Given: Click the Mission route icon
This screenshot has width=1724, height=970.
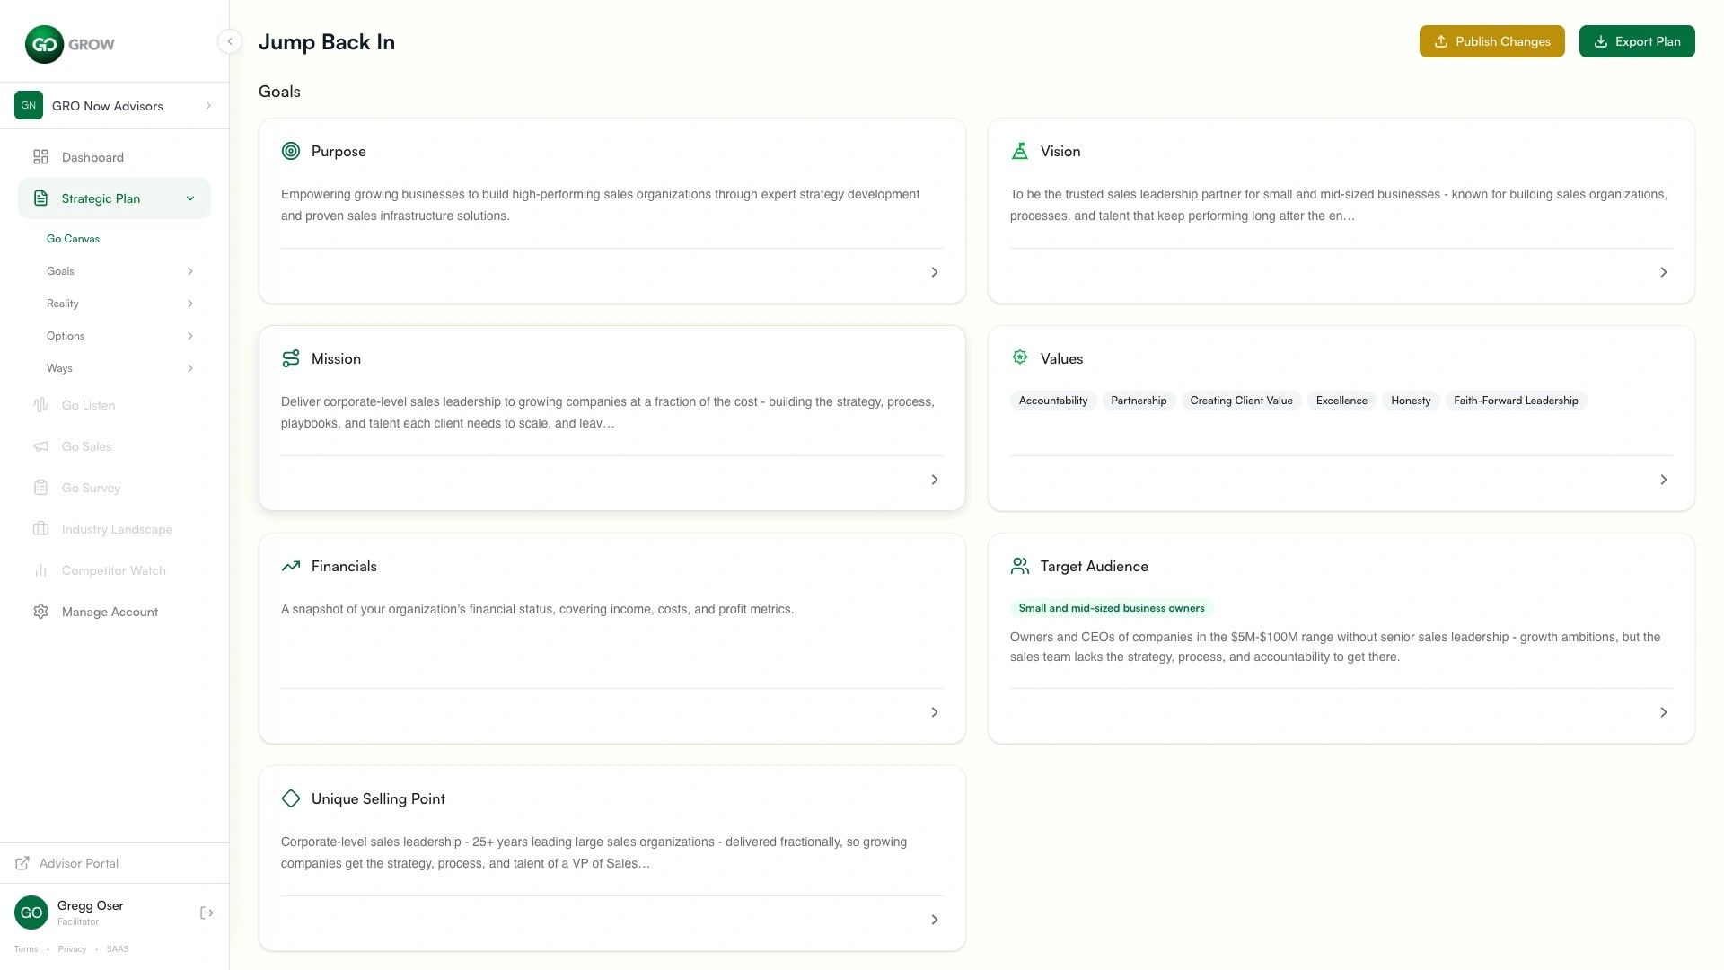Looking at the screenshot, I should [x=291, y=358].
